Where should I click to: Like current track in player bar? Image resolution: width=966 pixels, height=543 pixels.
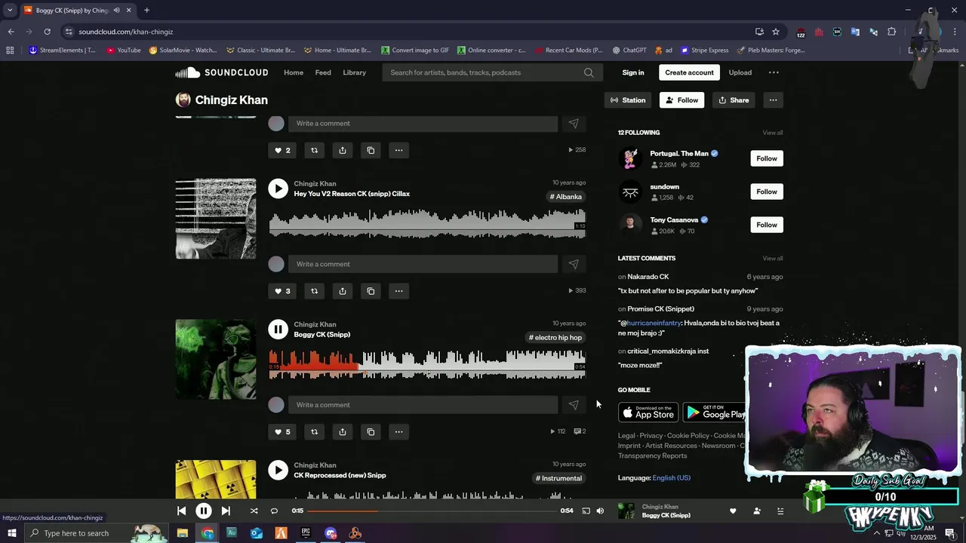coord(733,511)
